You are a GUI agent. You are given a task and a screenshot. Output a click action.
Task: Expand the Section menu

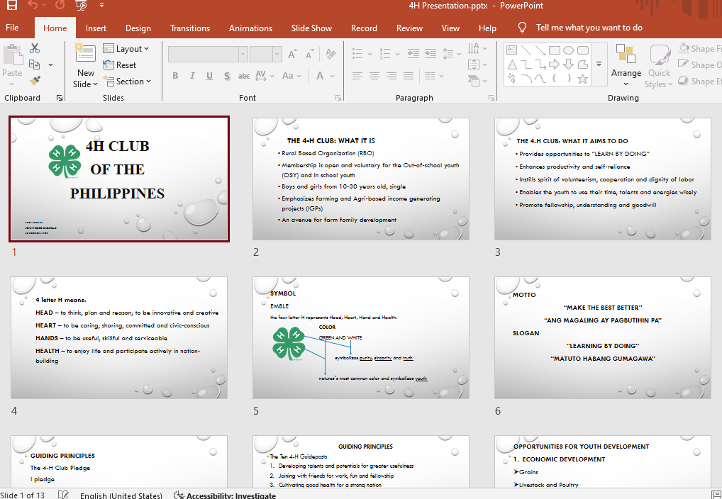point(127,81)
